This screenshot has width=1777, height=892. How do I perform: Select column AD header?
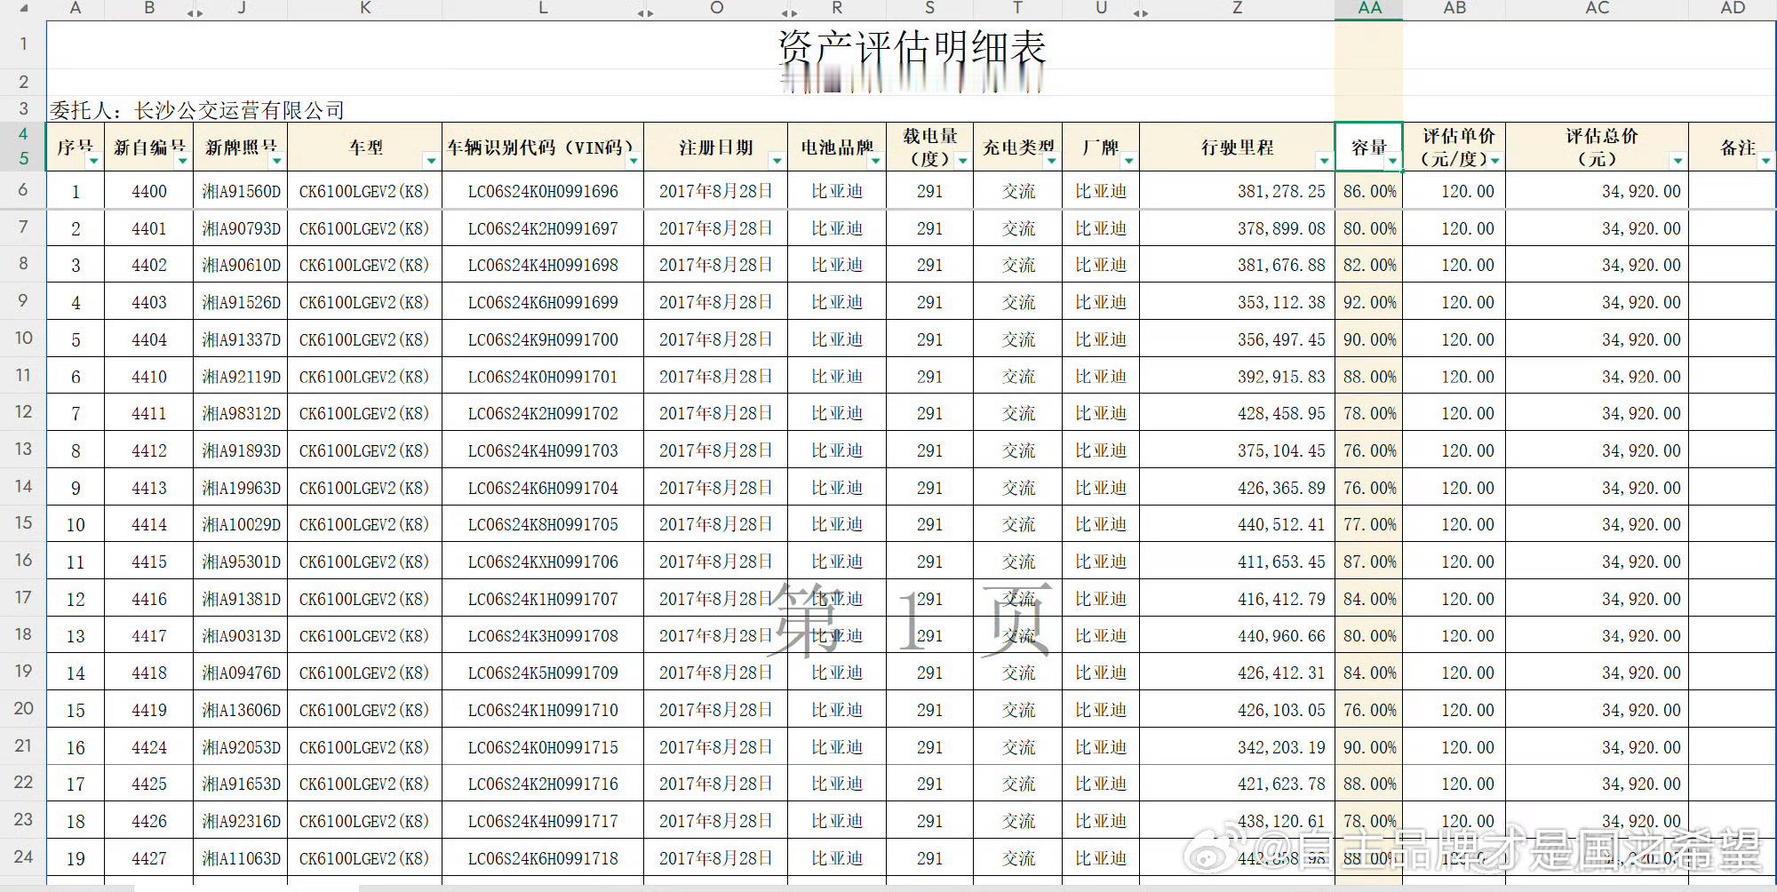coord(1733,9)
